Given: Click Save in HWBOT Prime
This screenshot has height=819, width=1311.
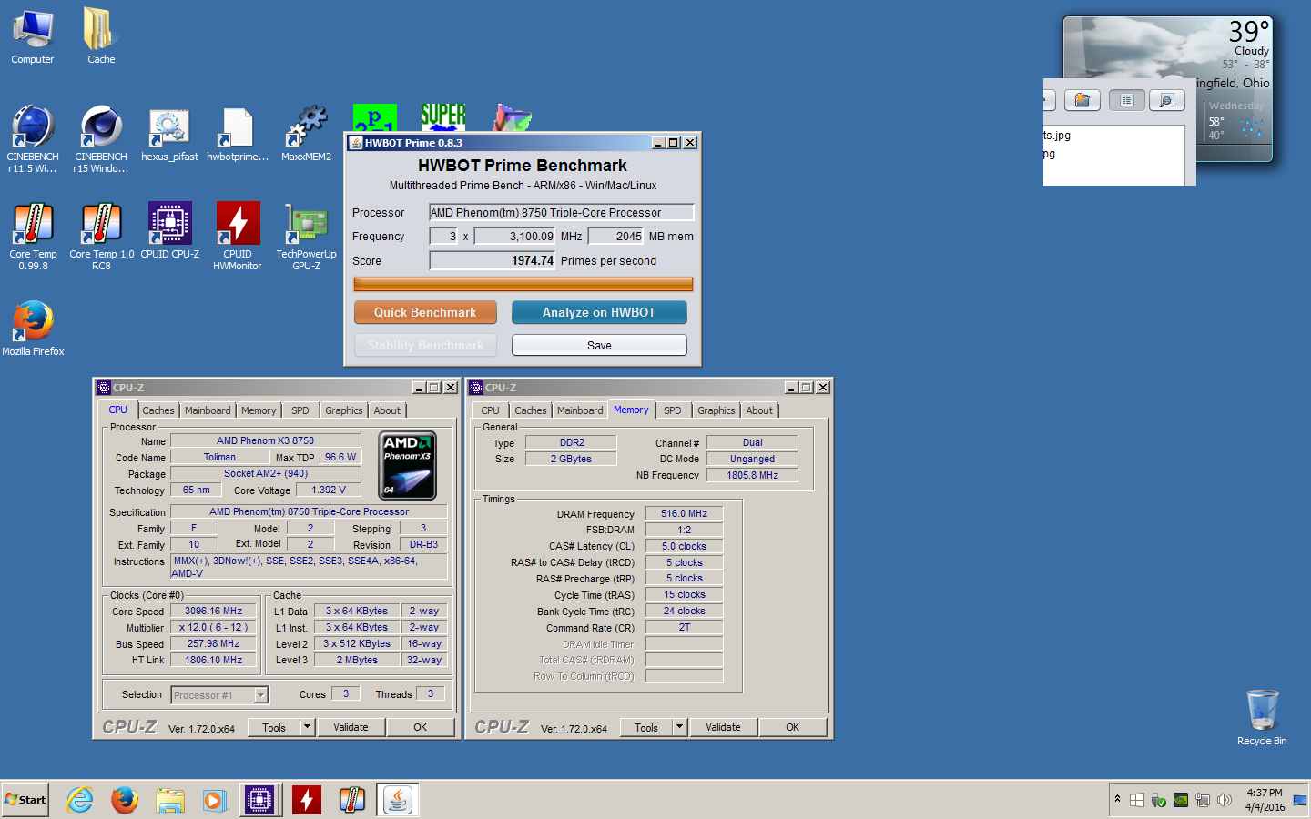Looking at the screenshot, I should click(599, 345).
